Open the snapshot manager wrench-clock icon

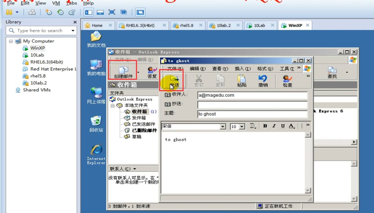click(72, 12)
